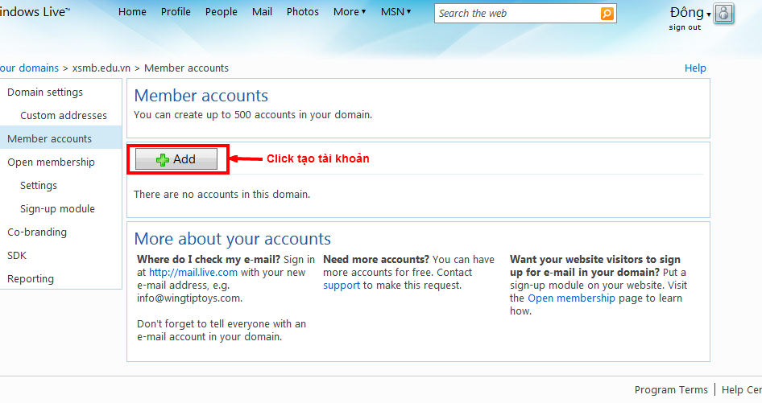This screenshot has width=762, height=403.
Task: Go to the Profile menu item
Action: (x=176, y=12)
